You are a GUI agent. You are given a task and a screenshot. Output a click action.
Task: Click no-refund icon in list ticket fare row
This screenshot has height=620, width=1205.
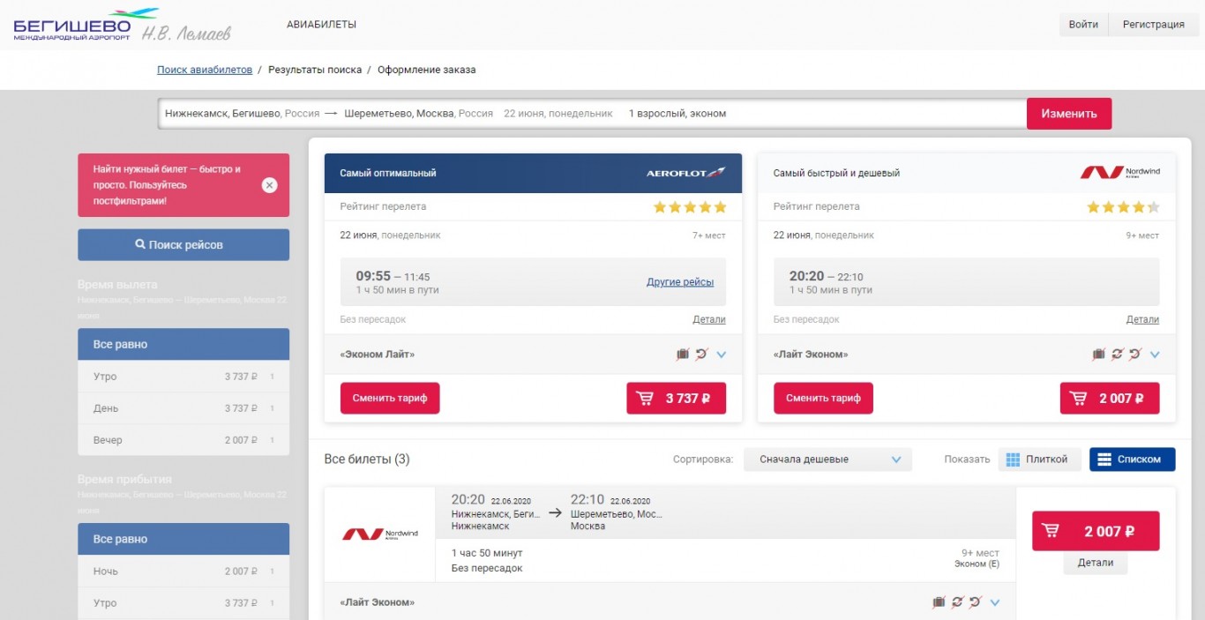pos(976,602)
